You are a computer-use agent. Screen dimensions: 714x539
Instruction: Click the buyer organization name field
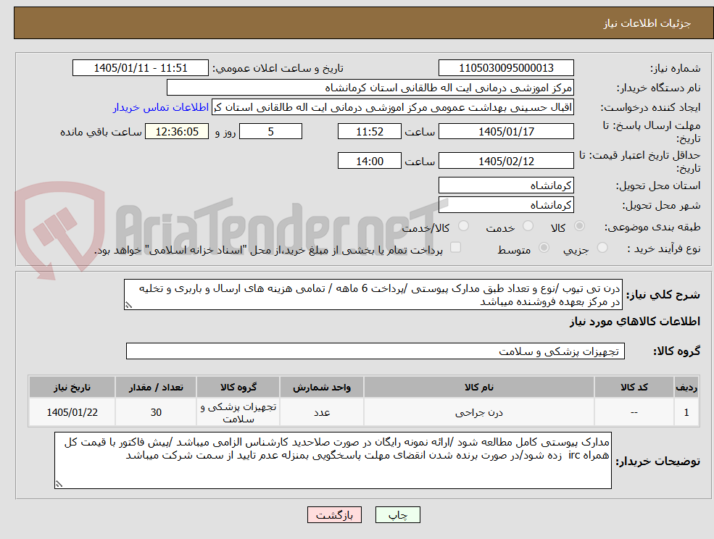pyautogui.click(x=370, y=88)
